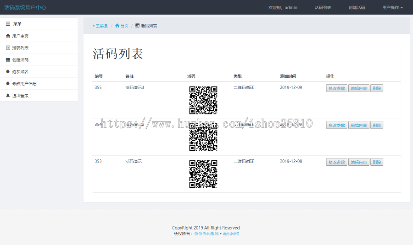The width and height of the screenshot is (413, 245).
Task: Click 修改参数 for row 354
Action: (x=337, y=125)
